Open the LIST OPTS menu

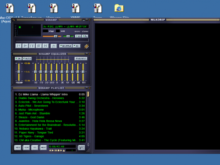coord(81,147)
